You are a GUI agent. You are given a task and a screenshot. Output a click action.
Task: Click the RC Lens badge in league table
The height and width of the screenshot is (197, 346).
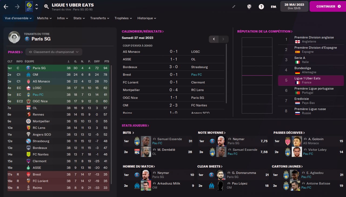point(28,128)
